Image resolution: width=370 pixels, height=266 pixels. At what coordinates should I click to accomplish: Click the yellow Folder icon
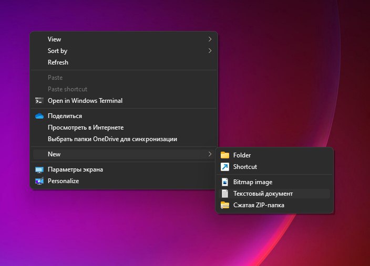tap(225, 155)
